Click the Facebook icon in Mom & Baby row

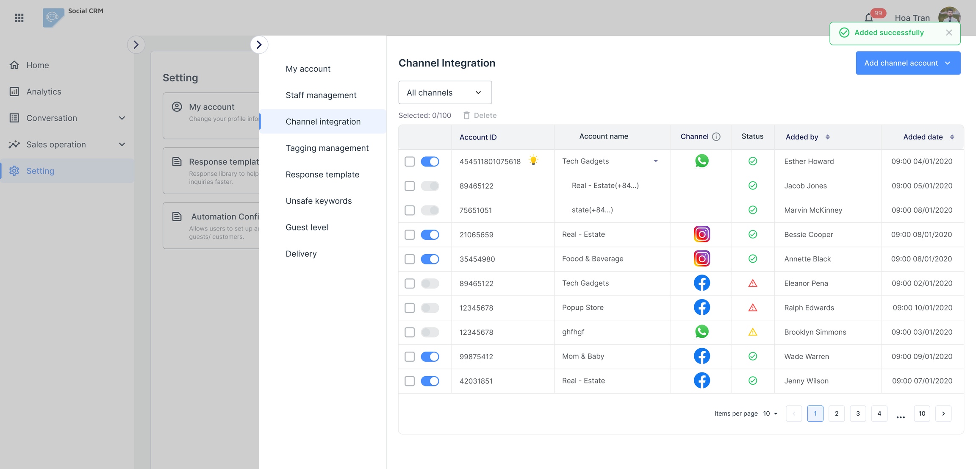point(701,356)
